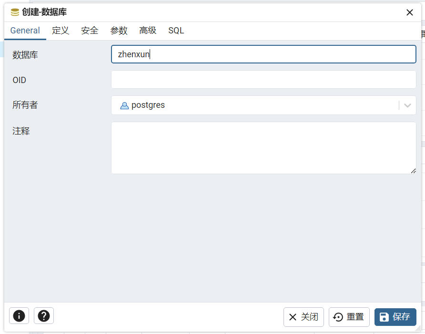
Task: Focus the OID input field
Action: tap(263, 80)
